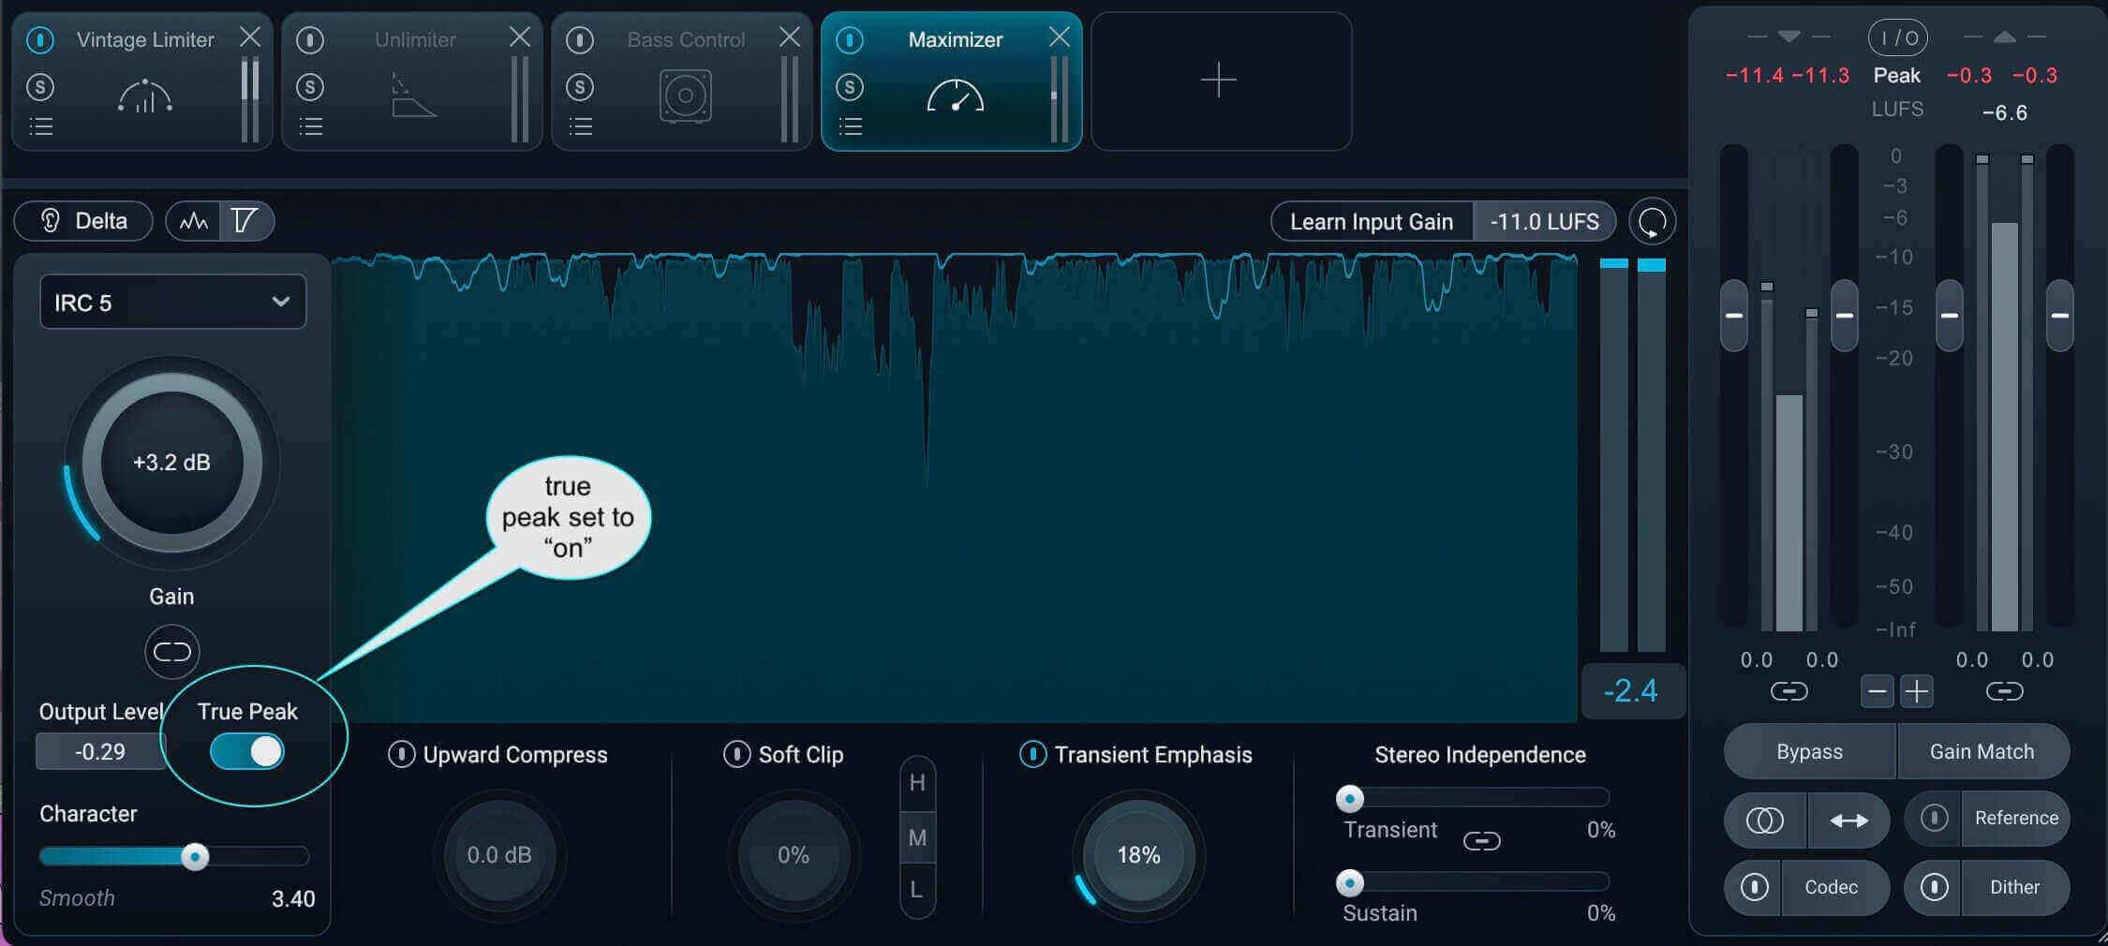Adjust Stereo Independence Sustain slider

click(1350, 882)
